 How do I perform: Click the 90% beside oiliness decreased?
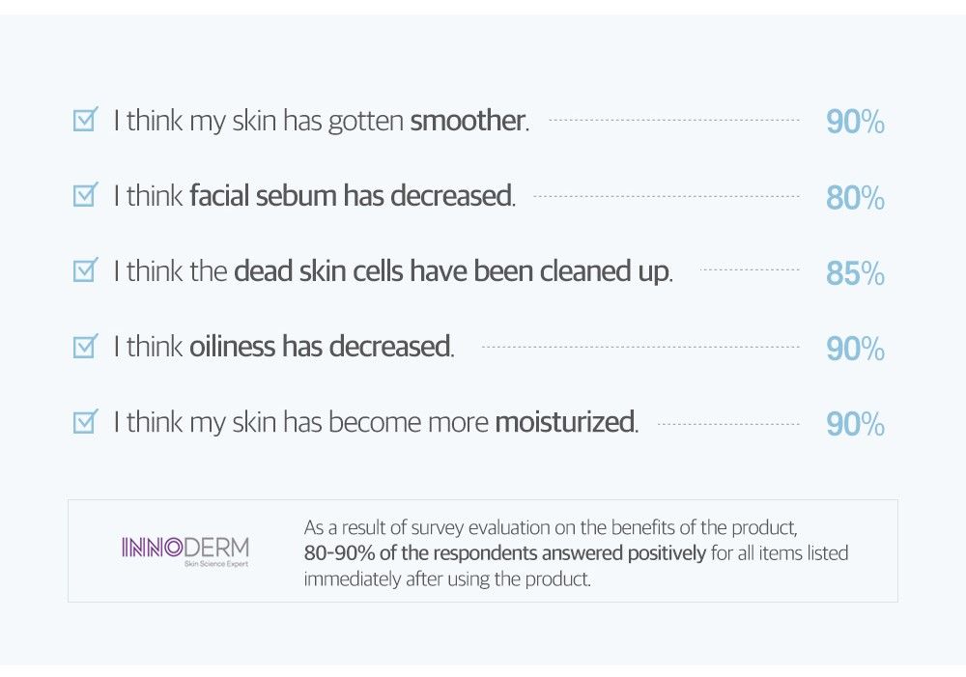click(855, 349)
